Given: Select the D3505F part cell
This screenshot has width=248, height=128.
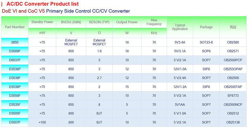Looking at the screenshot, I should pyautogui.click(x=15, y=113).
